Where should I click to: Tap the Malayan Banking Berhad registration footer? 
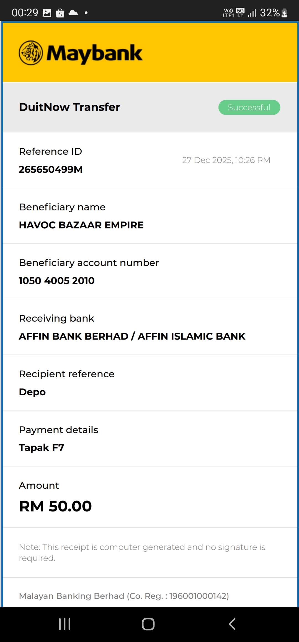click(124, 596)
